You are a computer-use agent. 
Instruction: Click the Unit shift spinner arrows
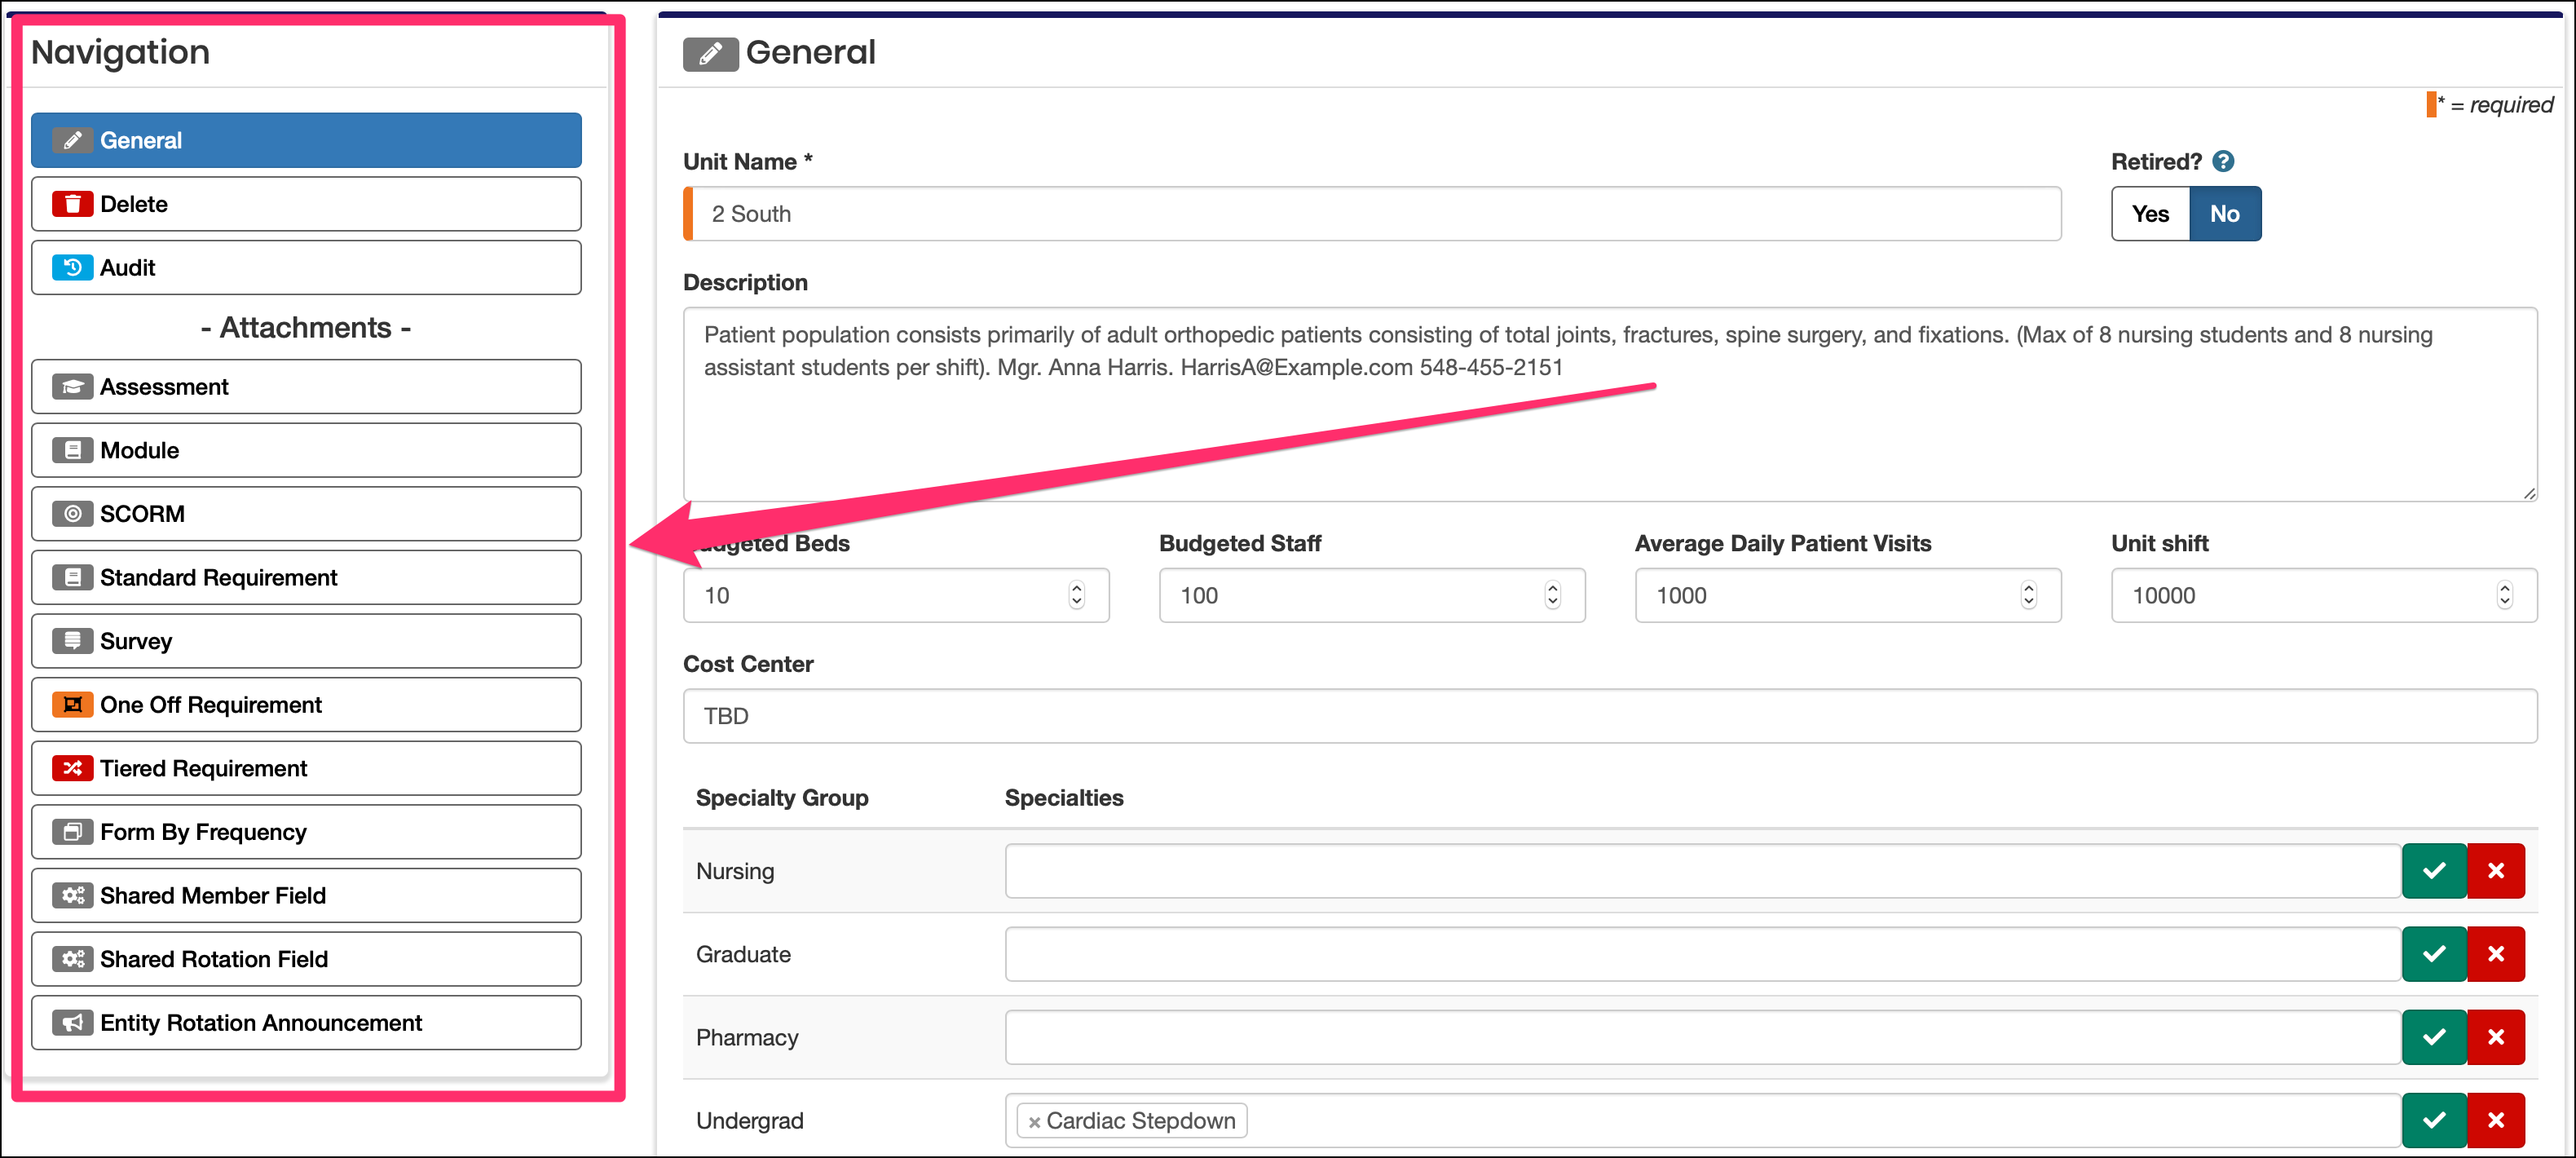coord(2504,595)
